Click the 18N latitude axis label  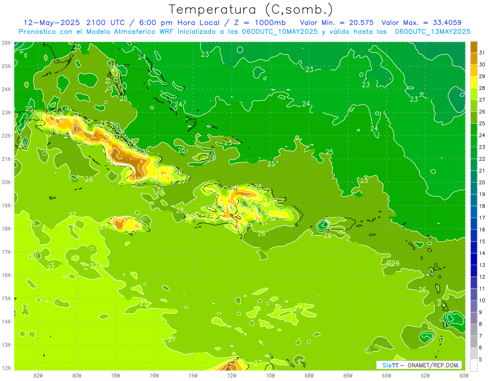(x=6, y=229)
